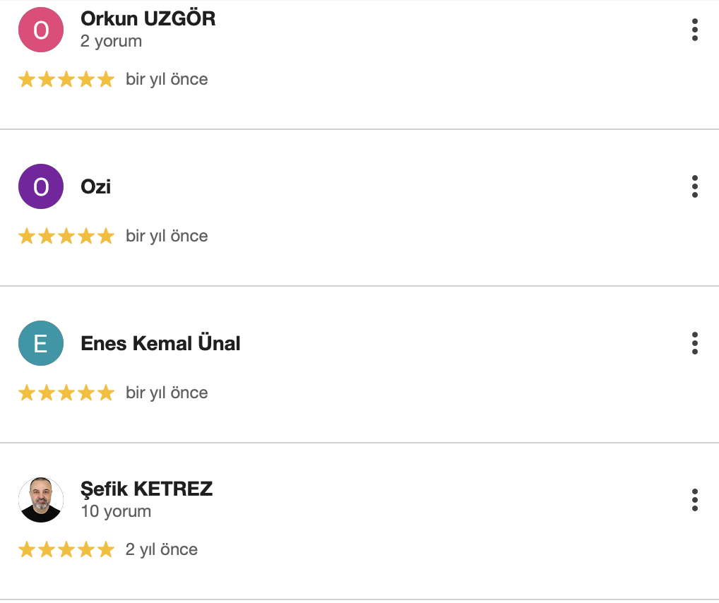Click Ozi's purple avatar icon
719x603 pixels.
[x=41, y=186]
